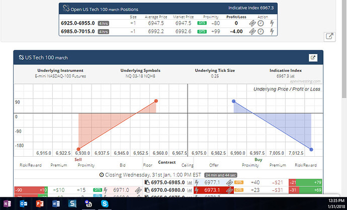Pop out the Open Positions panel
Viewport: 347px width, 210px height.
click(329, 36)
